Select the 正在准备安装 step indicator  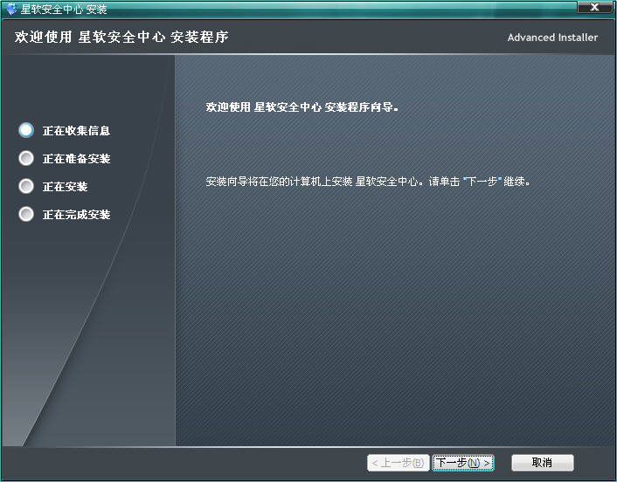click(26, 158)
